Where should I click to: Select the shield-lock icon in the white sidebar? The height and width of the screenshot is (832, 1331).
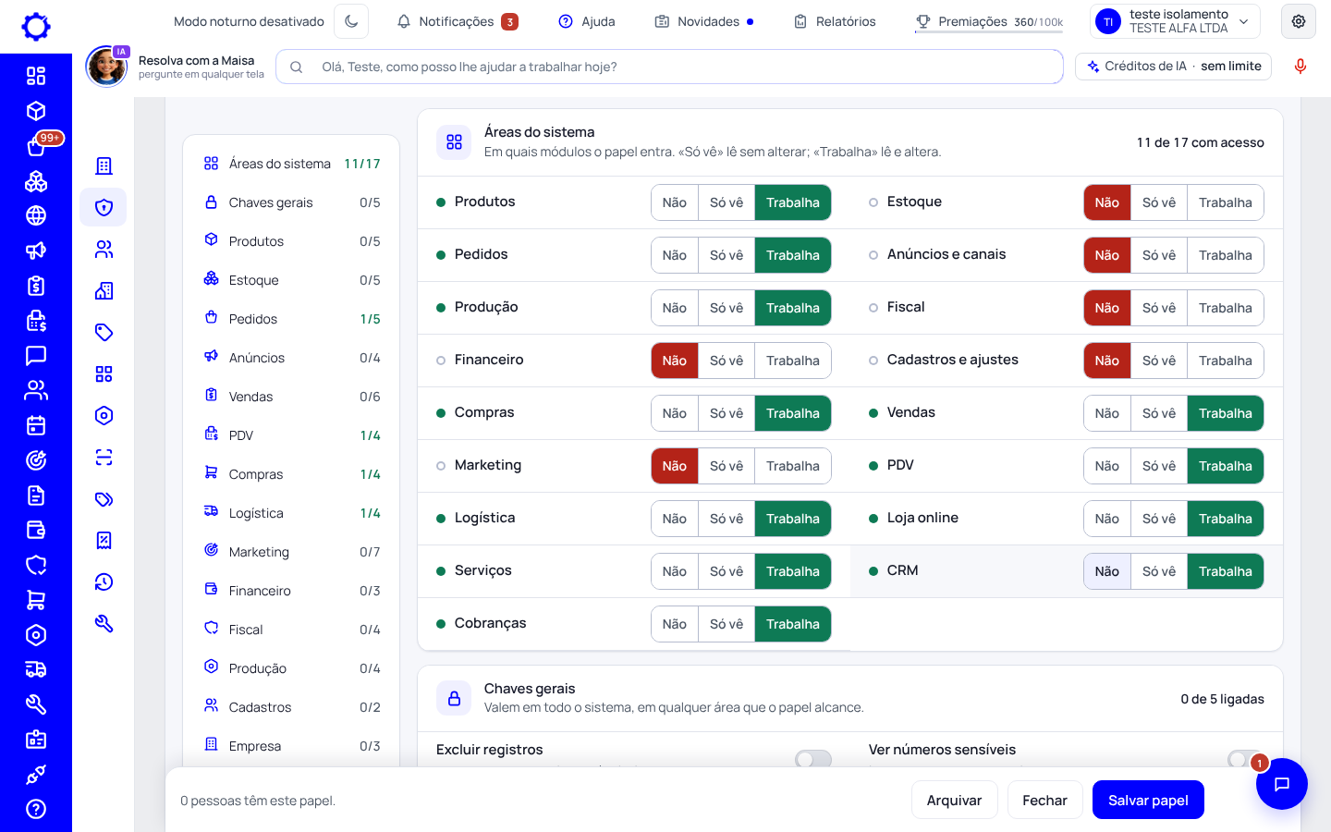point(104,207)
